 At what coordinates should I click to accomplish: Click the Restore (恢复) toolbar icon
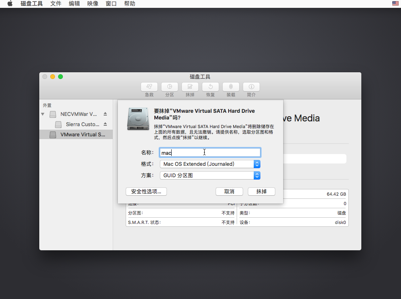(x=211, y=87)
